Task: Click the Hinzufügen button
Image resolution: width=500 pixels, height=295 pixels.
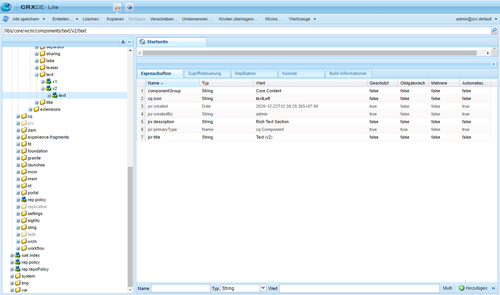Action: [x=473, y=288]
